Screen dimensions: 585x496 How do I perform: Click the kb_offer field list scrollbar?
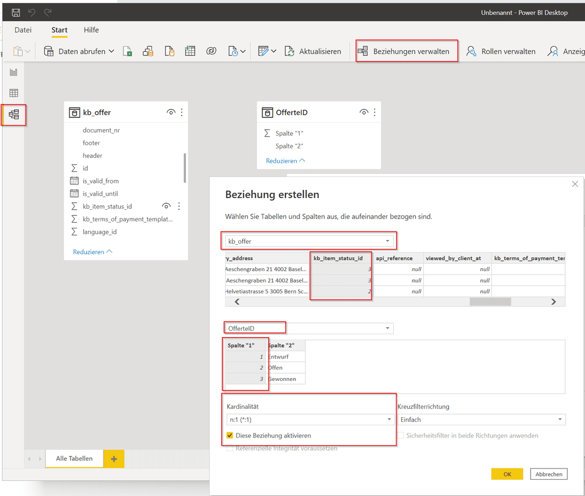tap(184, 168)
